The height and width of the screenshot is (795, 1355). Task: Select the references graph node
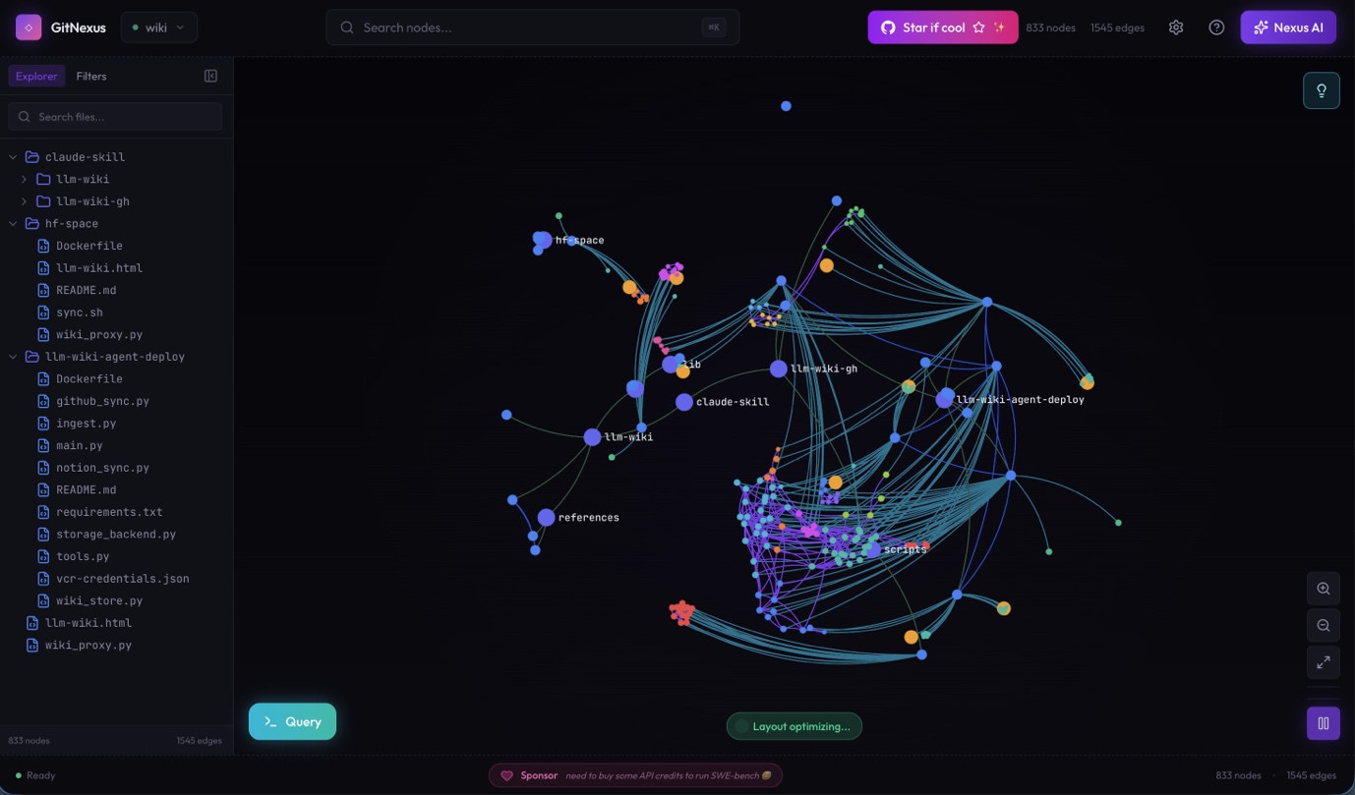click(546, 517)
